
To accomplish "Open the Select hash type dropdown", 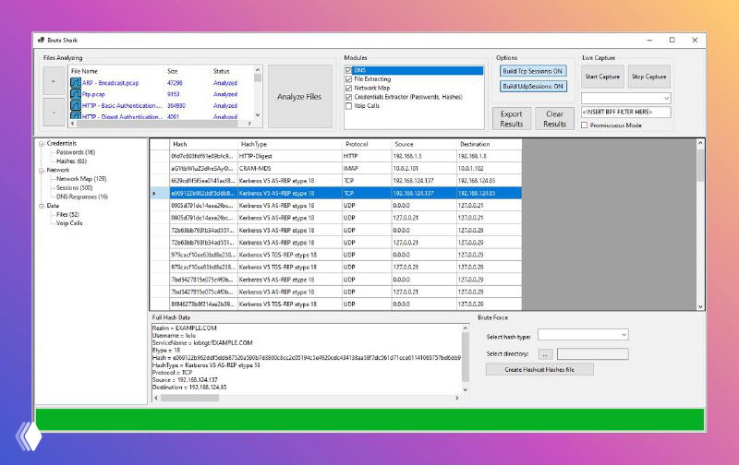I will 583,335.
